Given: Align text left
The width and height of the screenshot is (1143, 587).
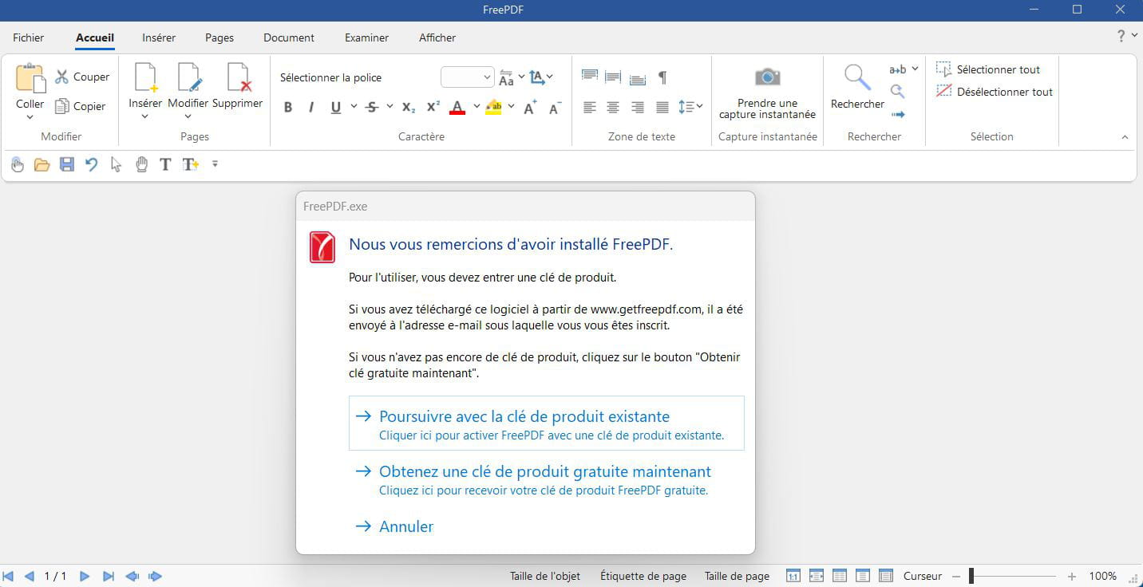Looking at the screenshot, I should click(590, 107).
